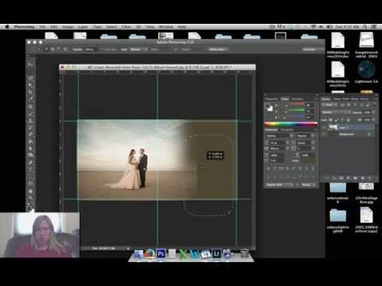Hide the Layer 1 layer visibility
The width and height of the screenshot is (382, 286).
(325, 128)
